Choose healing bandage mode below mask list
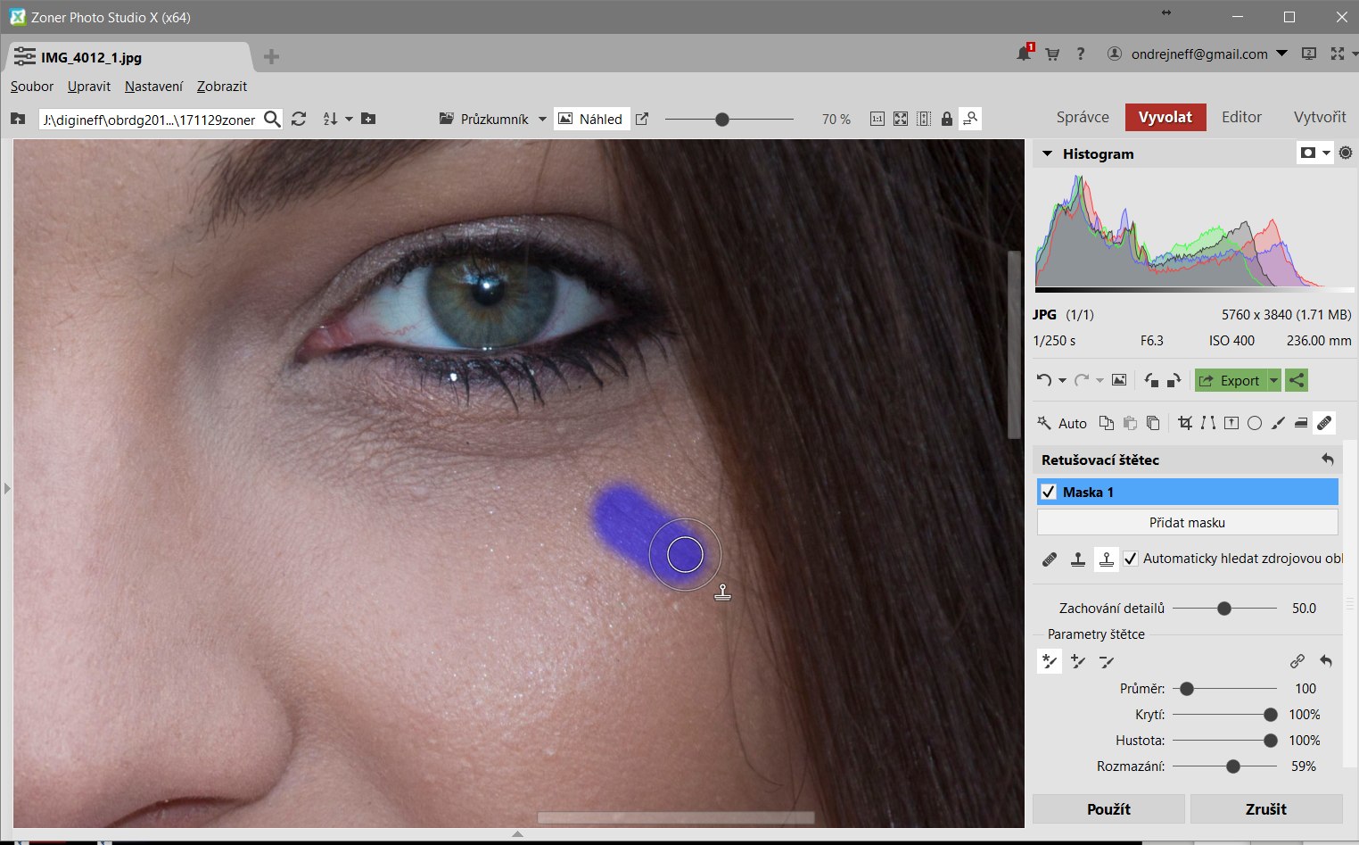Viewport: 1359px width, 845px height. click(1050, 559)
